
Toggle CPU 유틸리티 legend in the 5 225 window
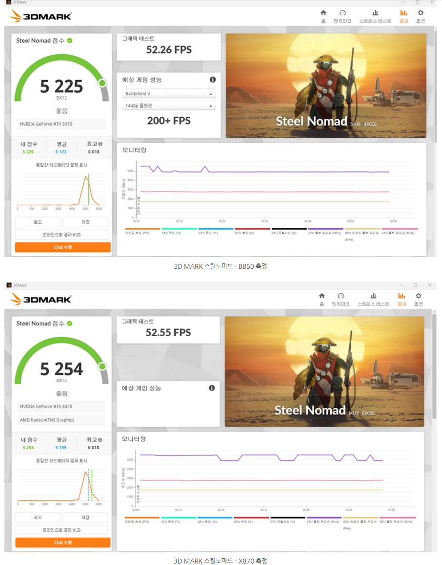click(x=289, y=231)
